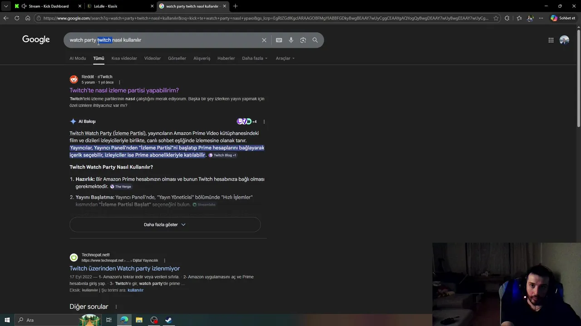Open File Explorer on taskbar
Image resolution: width=581 pixels, height=326 pixels.
pyautogui.click(x=139, y=320)
